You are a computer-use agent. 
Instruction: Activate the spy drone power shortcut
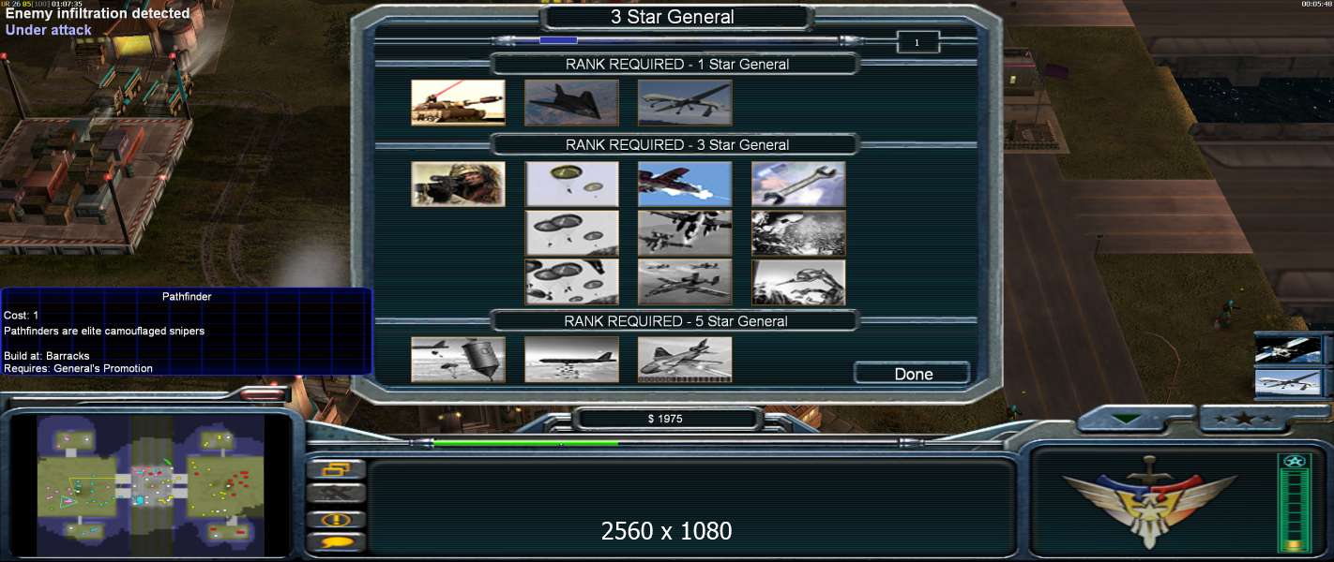[x=1288, y=382]
